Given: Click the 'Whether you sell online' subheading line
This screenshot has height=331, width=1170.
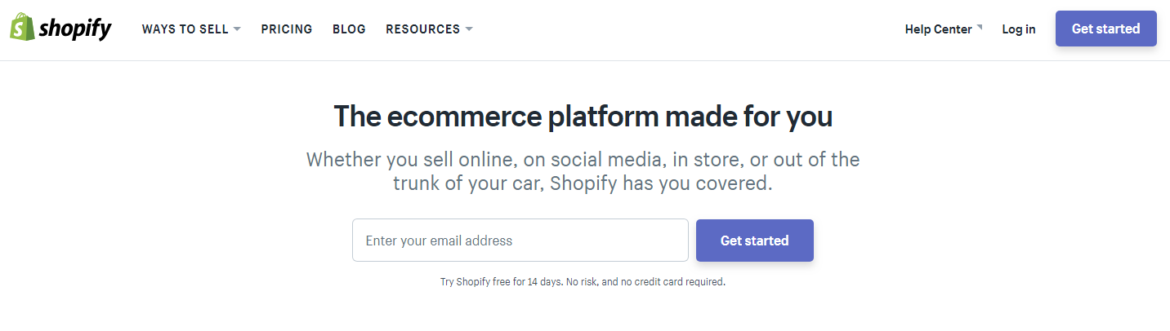Looking at the screenshot, I should point(583,159).
